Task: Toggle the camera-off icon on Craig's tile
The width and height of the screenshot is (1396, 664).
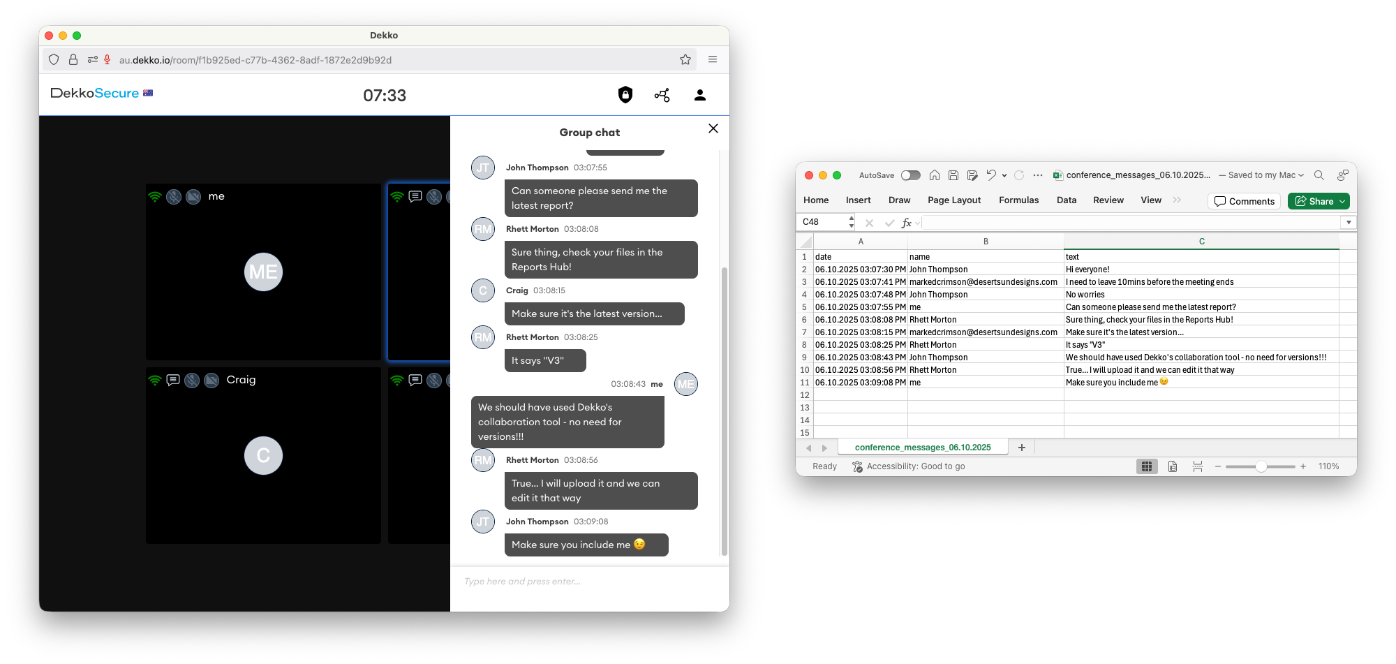Action: tap(211, 381)
